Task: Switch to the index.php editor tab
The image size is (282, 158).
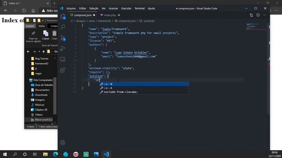Action: point(110,15)
